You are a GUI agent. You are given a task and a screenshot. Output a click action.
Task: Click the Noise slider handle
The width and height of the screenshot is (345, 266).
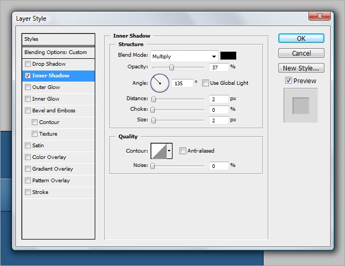152,166
